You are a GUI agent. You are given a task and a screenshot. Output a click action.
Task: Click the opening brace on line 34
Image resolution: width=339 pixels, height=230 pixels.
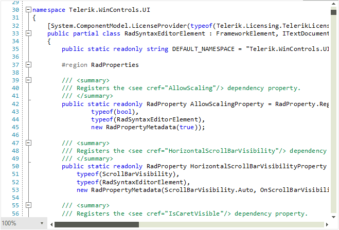click(x=49, y=42)
